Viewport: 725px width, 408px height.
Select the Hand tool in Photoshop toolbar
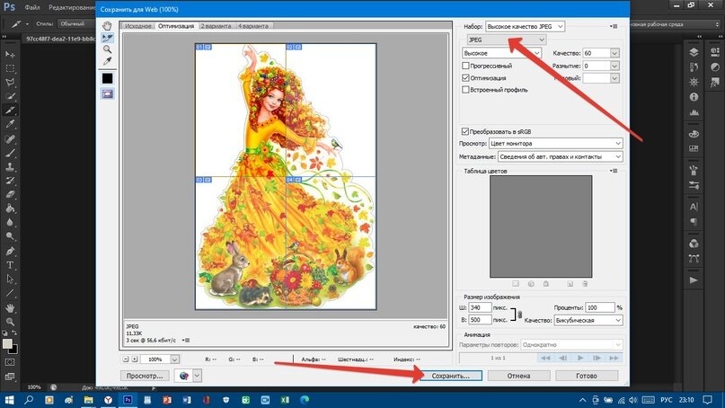(10, 307)
